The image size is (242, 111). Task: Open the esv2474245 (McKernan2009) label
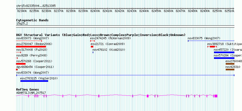coord(110,38)
